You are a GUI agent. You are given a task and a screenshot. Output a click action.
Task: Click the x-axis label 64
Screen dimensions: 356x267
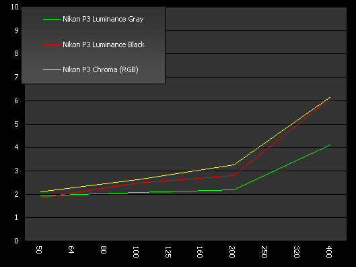click(71, 249)
